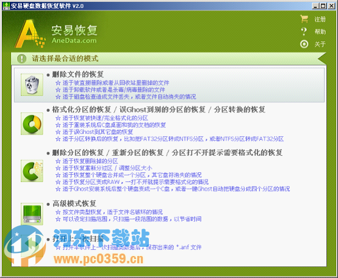This screenshot has height=278, width=338.
Task: Click text 按文件类型恢复，适于文件名破坏的情况
Action: coord(113,212)
